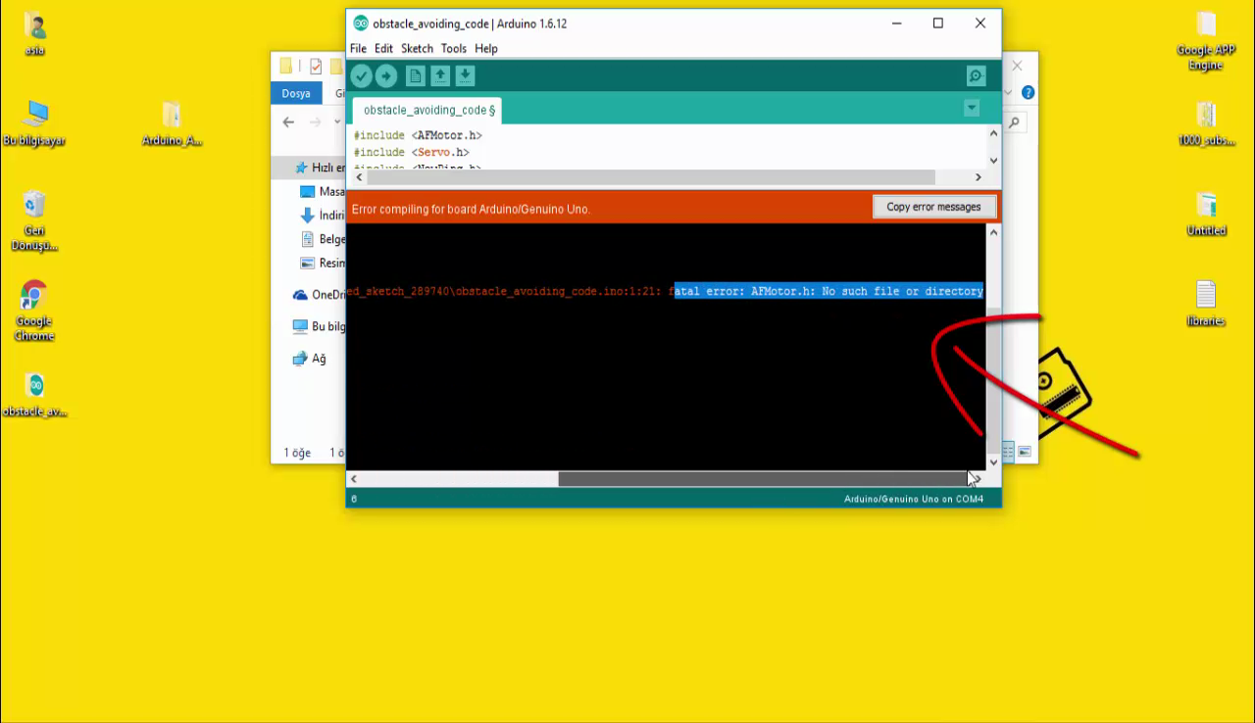Maximize the Arduino window
Viewport: 1255px width, 723px height.
click(x=938, y=24)
